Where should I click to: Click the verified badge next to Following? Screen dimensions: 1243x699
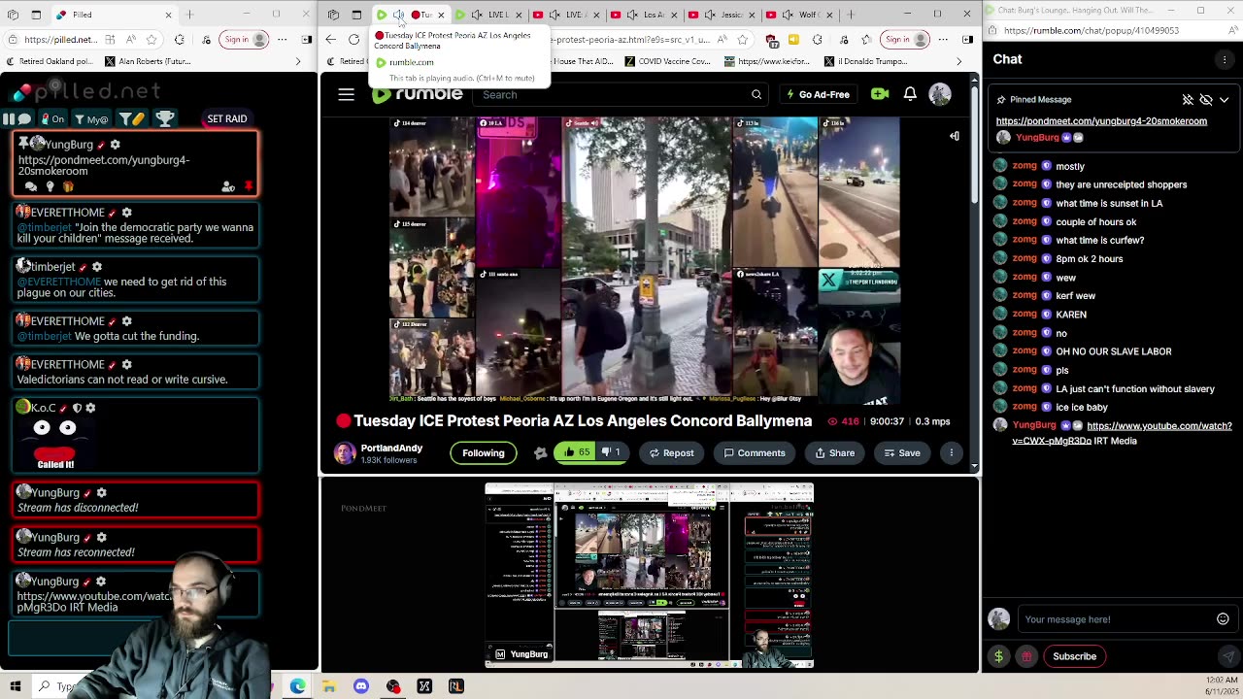coord(540,453)
